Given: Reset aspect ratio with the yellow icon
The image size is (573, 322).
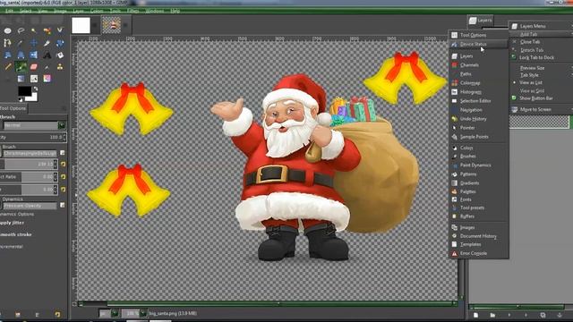Looking at the screenshot, I should click(63, 177).
